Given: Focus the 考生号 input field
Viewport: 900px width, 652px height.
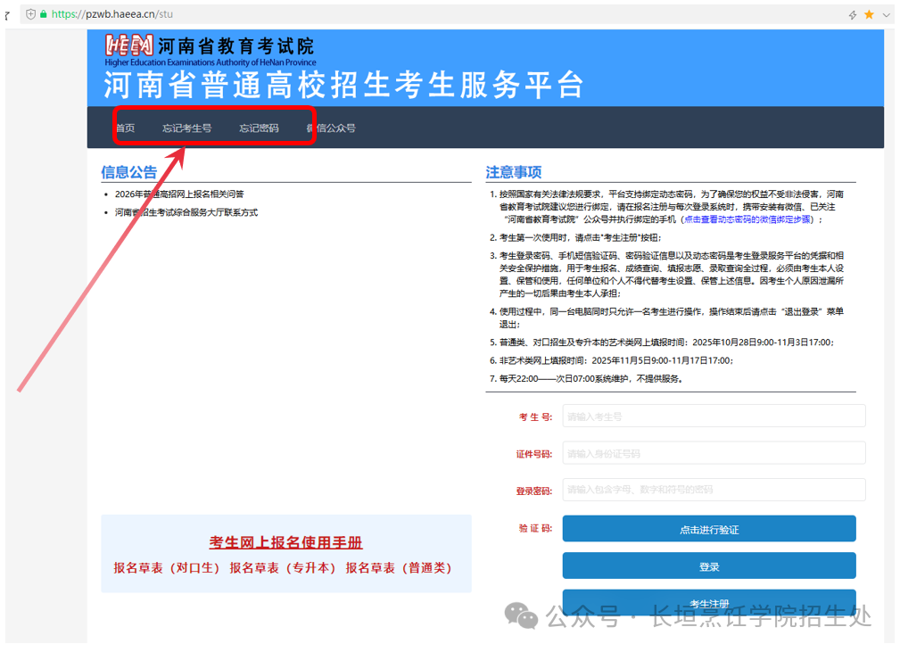Looking at the screenshot, I should click(x=714, y=417).
